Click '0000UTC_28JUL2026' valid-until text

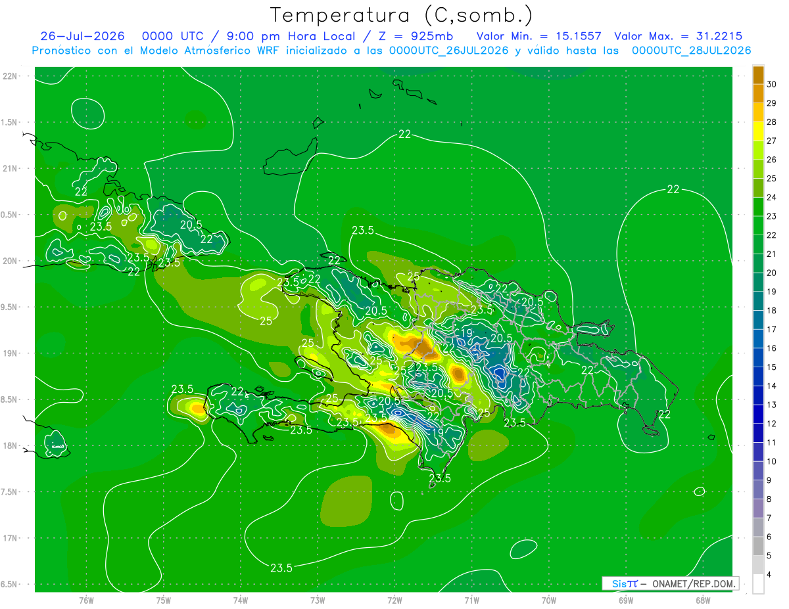(692, 51)
